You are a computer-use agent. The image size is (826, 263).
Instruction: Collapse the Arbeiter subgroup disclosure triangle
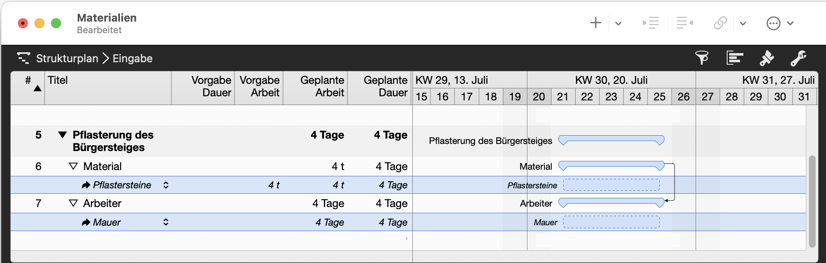coord(73,203)
